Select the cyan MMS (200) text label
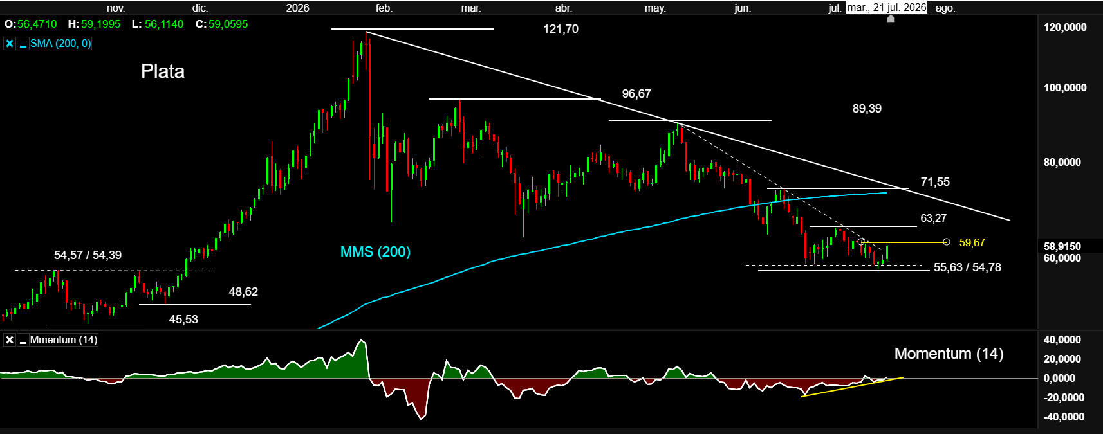Viewport: 1103px width, 434px height. [375, 251]
